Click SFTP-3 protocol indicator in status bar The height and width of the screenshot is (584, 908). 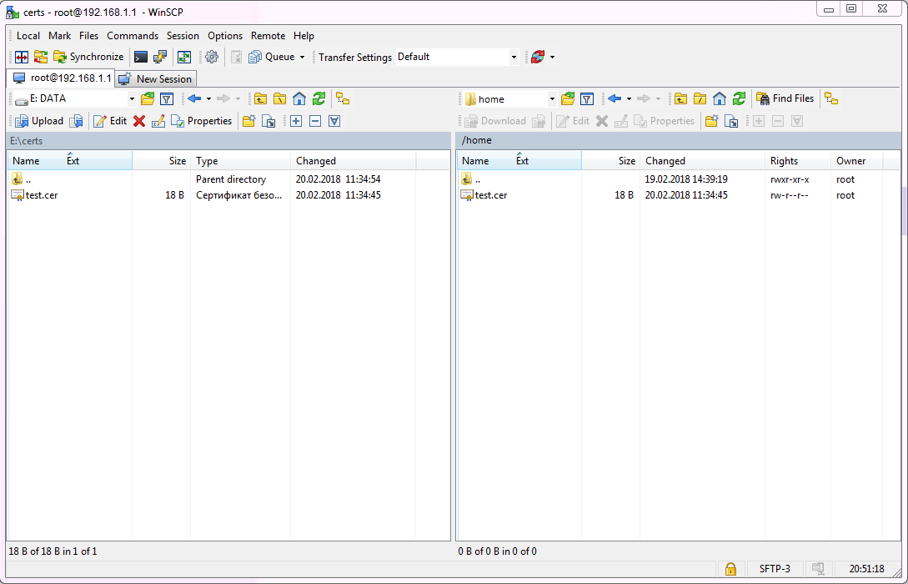tap(775, 568)
